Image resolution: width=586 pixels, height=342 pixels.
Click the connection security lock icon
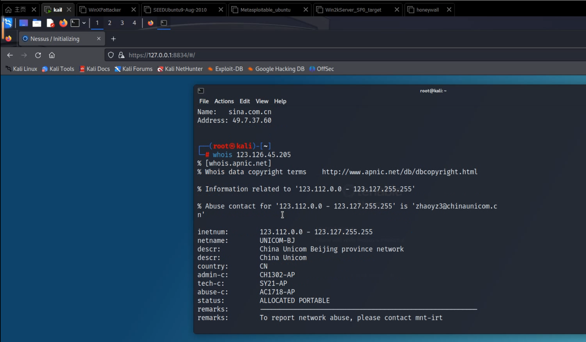pos(121,55)
